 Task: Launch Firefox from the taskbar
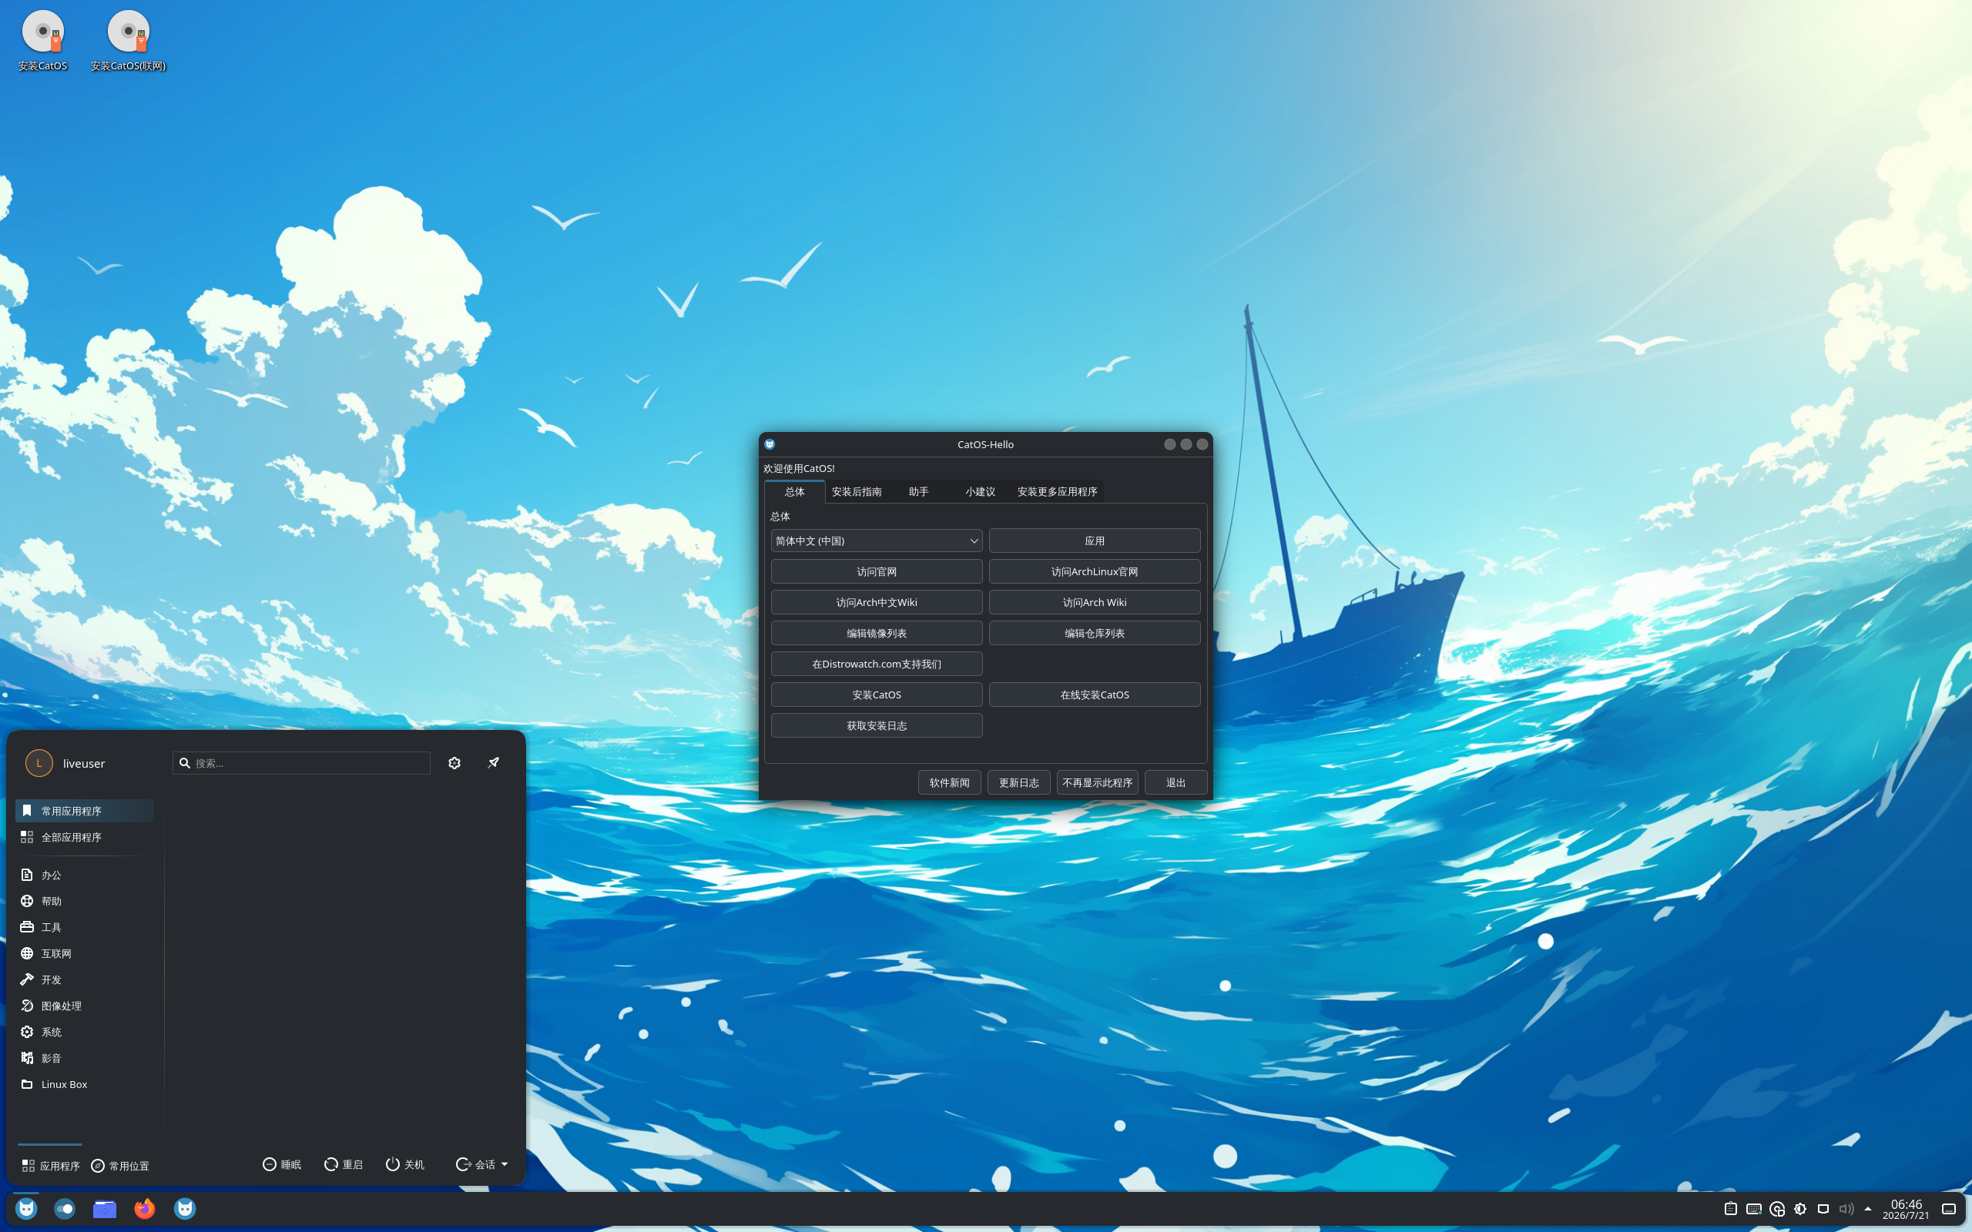pos(144,1208)
